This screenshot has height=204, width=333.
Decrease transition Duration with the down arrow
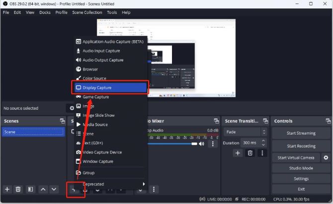263,145
